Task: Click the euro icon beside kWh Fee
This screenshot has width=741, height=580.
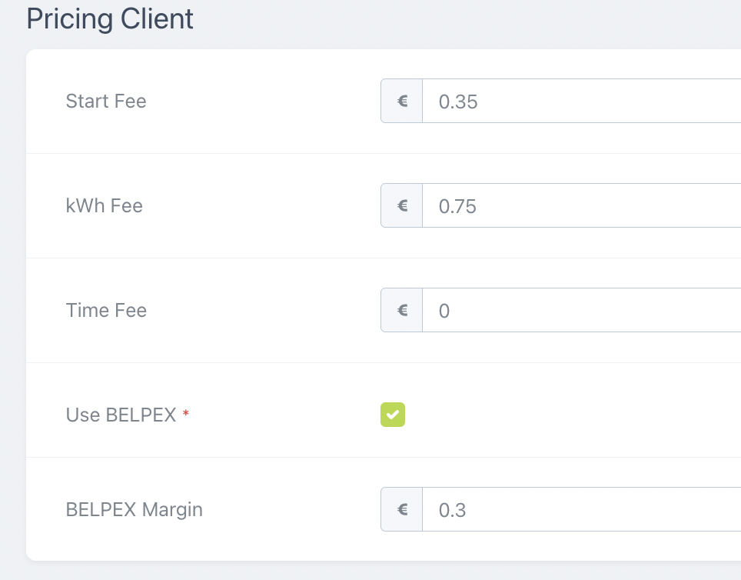Action: 402,205
